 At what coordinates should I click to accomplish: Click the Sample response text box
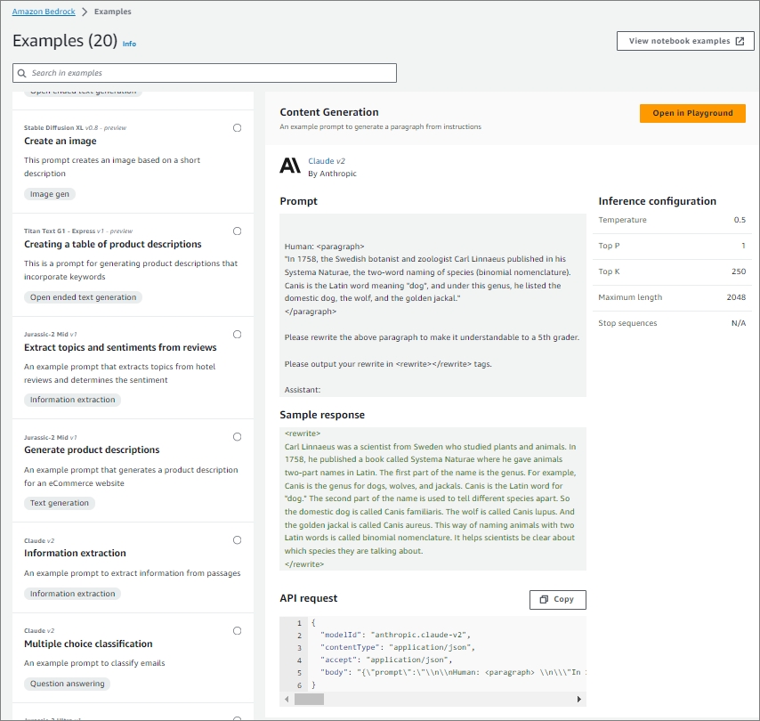click(x=433, y=499)
